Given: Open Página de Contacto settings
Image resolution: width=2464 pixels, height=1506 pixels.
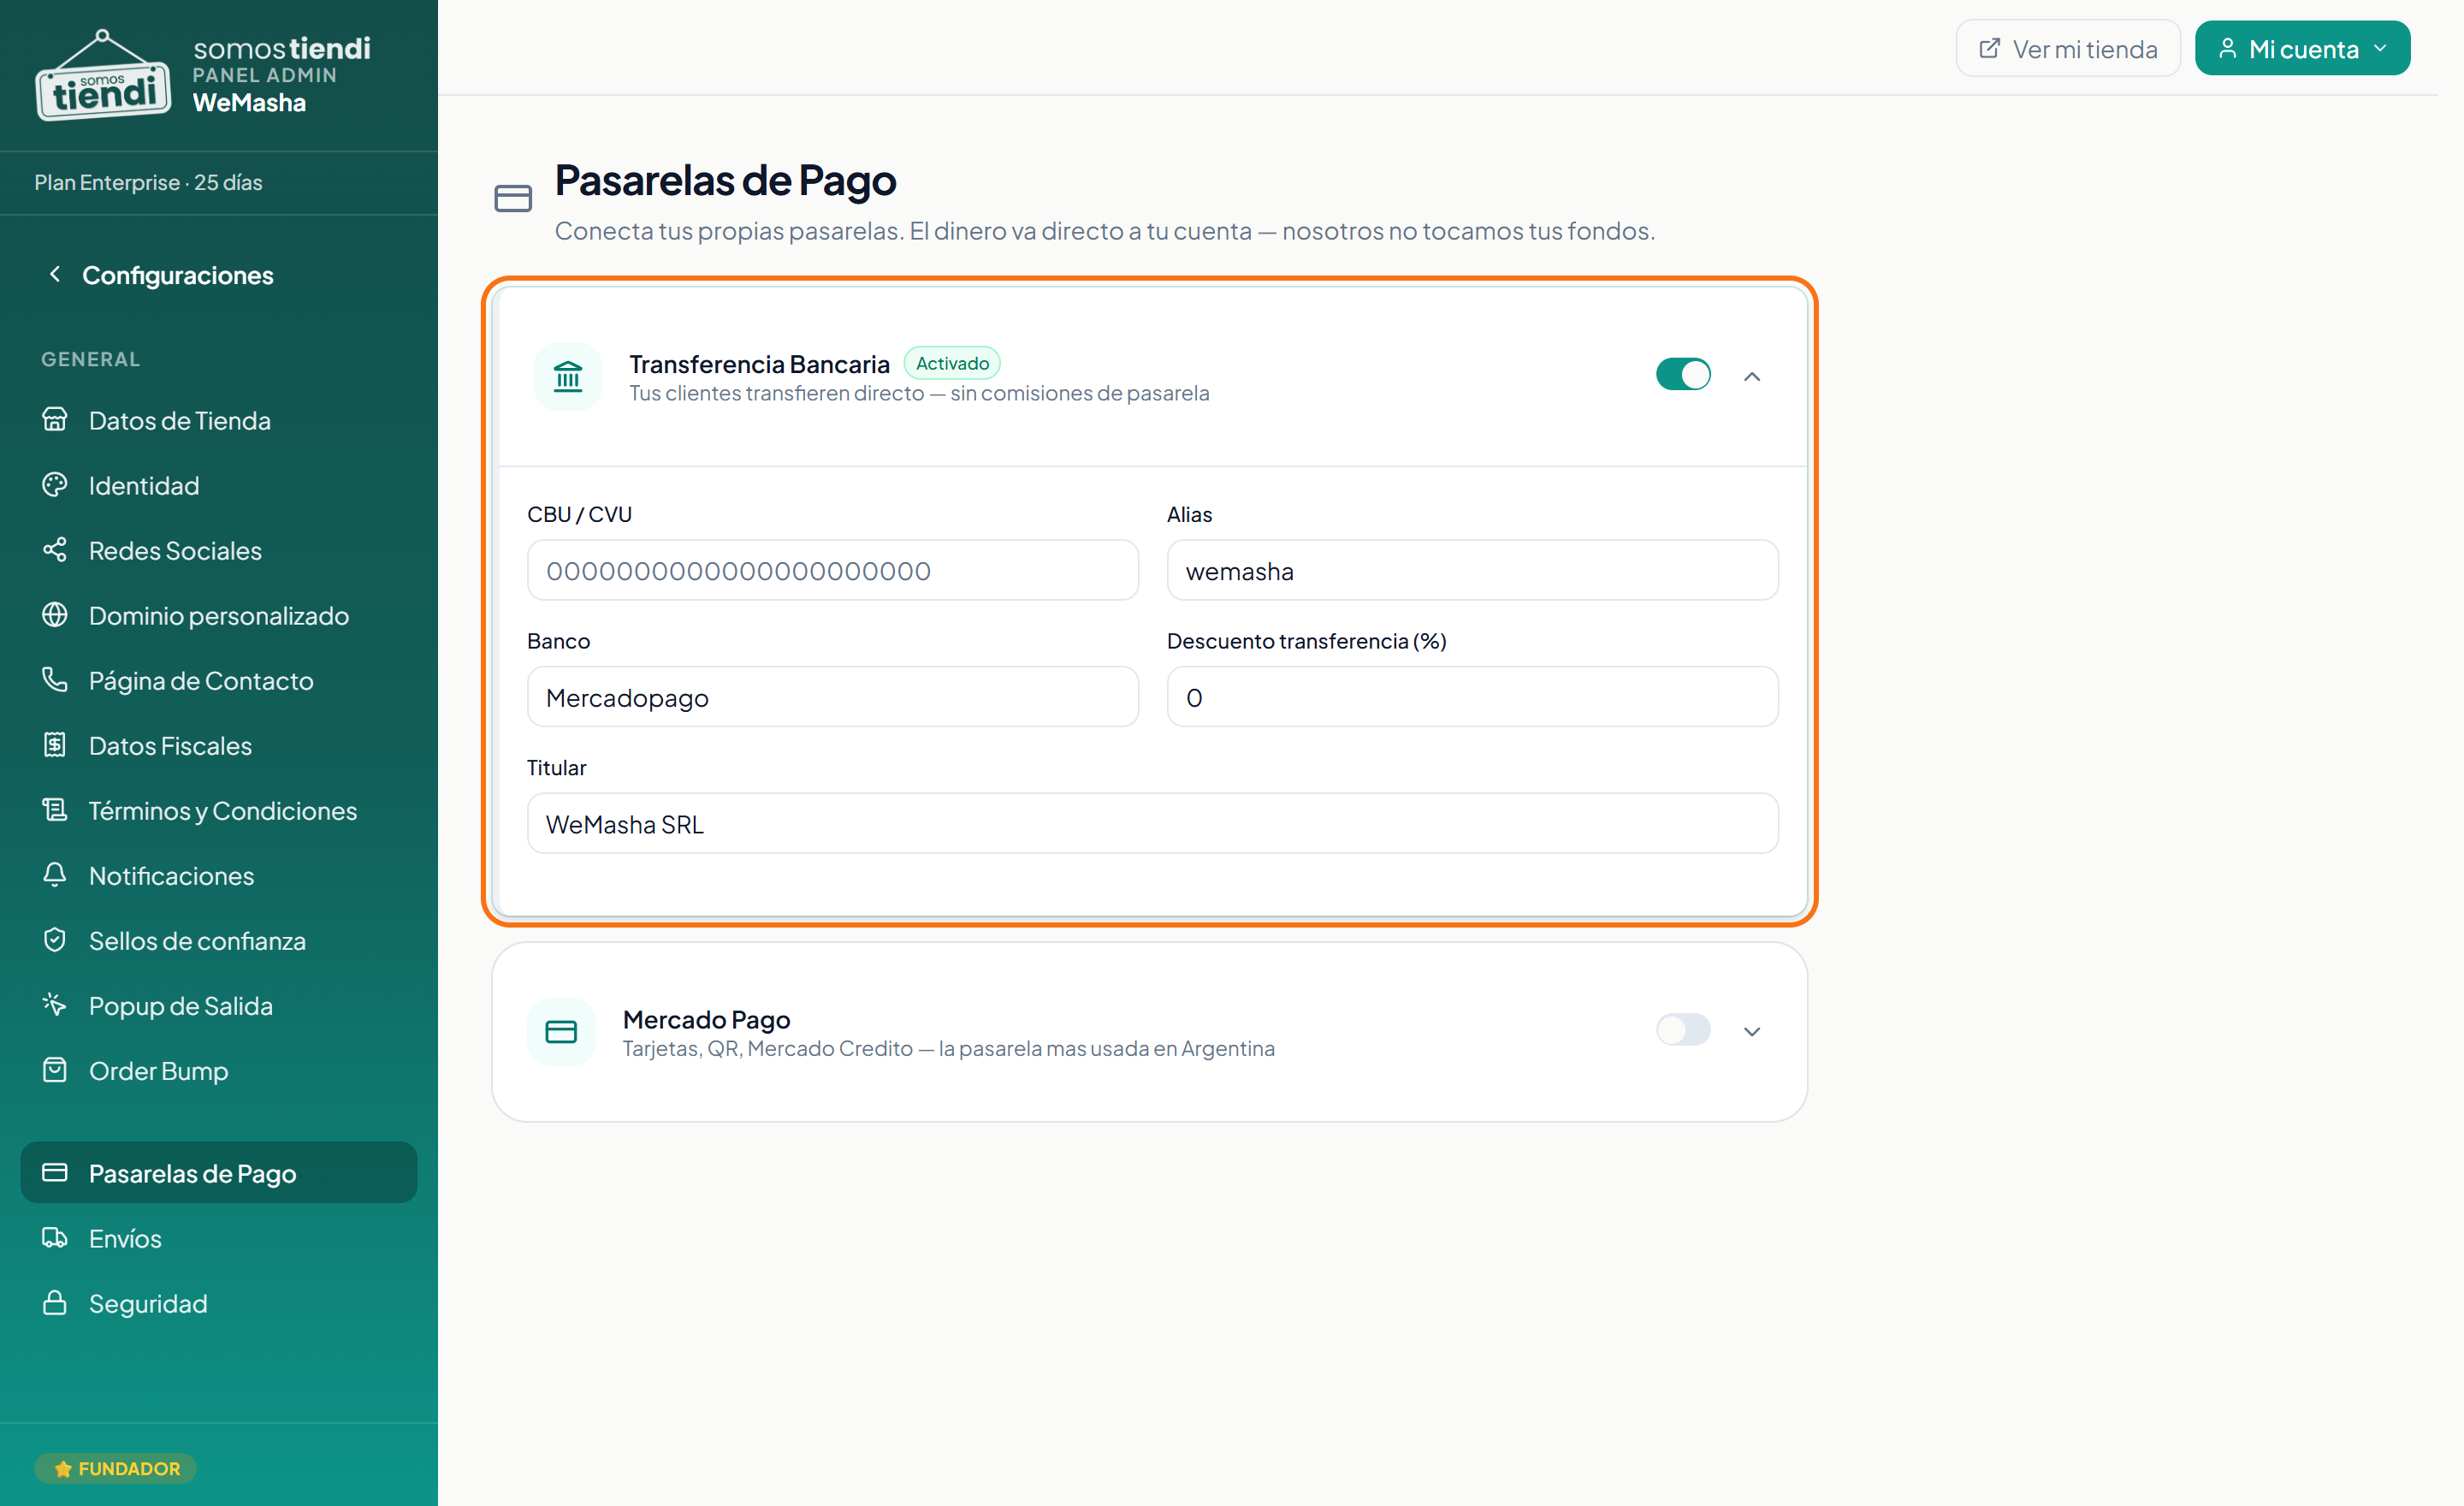Looking at the screenshot, I should click(x=219, y=680).
